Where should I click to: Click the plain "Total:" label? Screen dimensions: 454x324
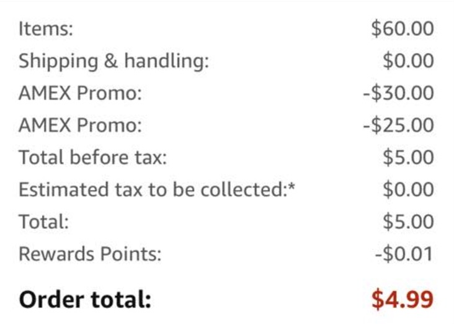(x=43, y=222)
